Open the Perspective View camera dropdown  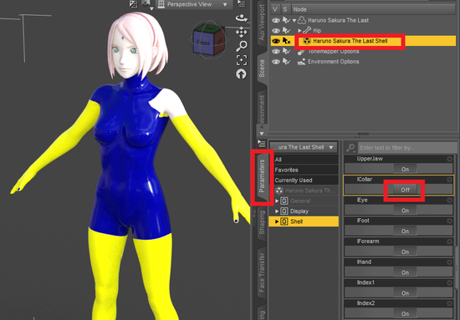click(x=194, y=4)
